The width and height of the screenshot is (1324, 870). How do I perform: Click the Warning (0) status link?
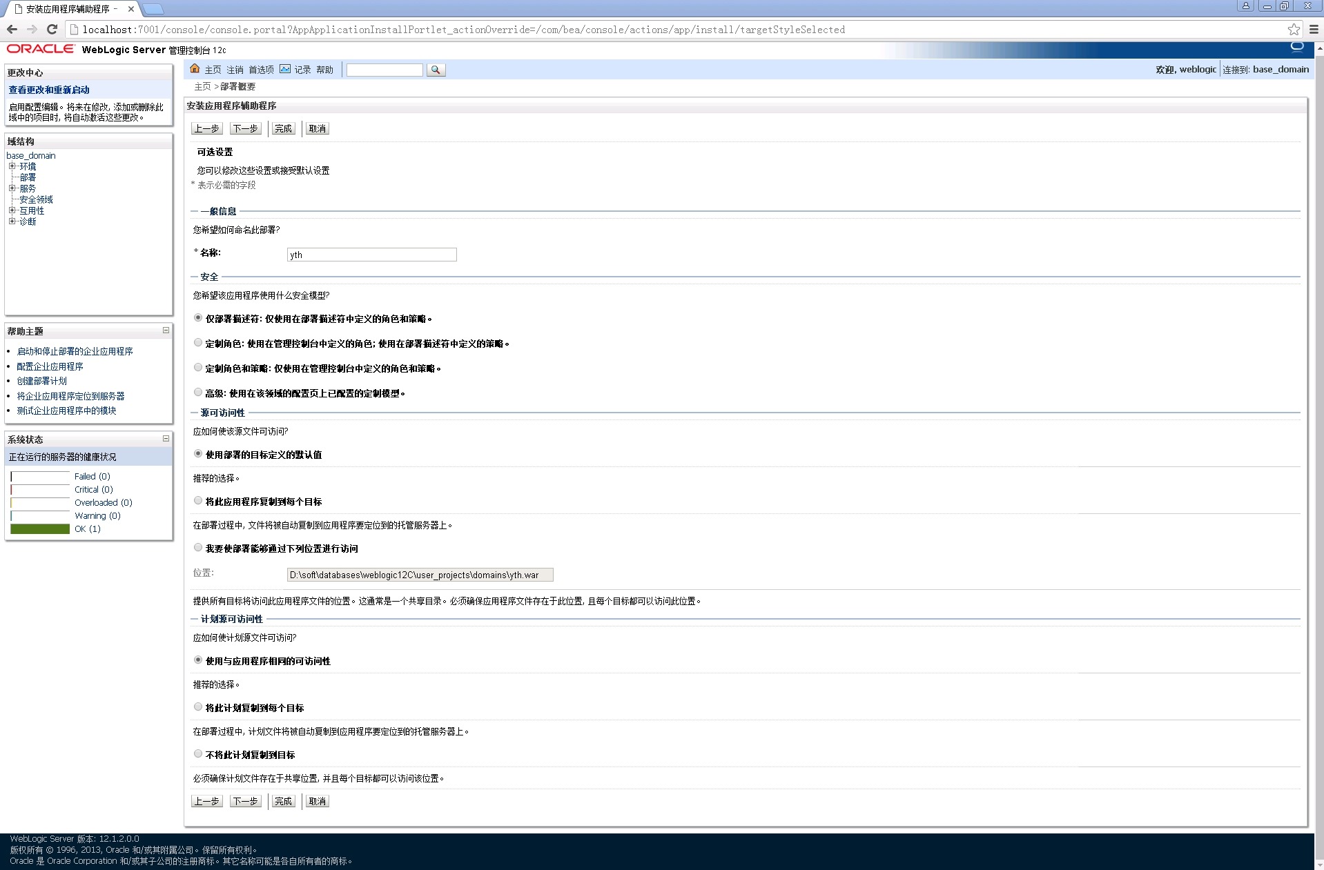point(97,515)
